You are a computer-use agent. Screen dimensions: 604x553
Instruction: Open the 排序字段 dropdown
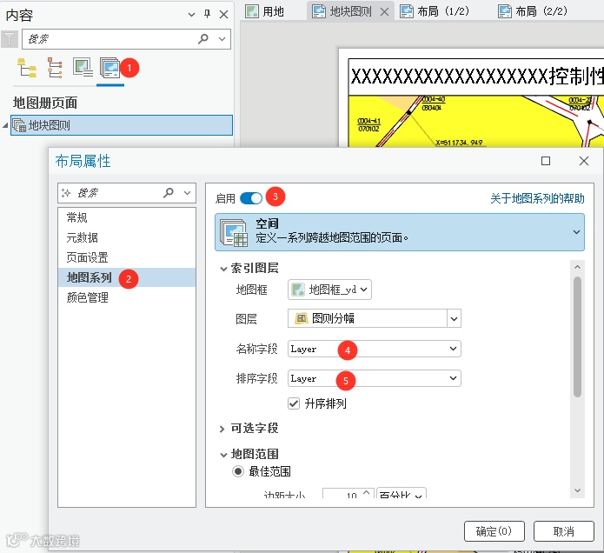[x=375, y=378]
